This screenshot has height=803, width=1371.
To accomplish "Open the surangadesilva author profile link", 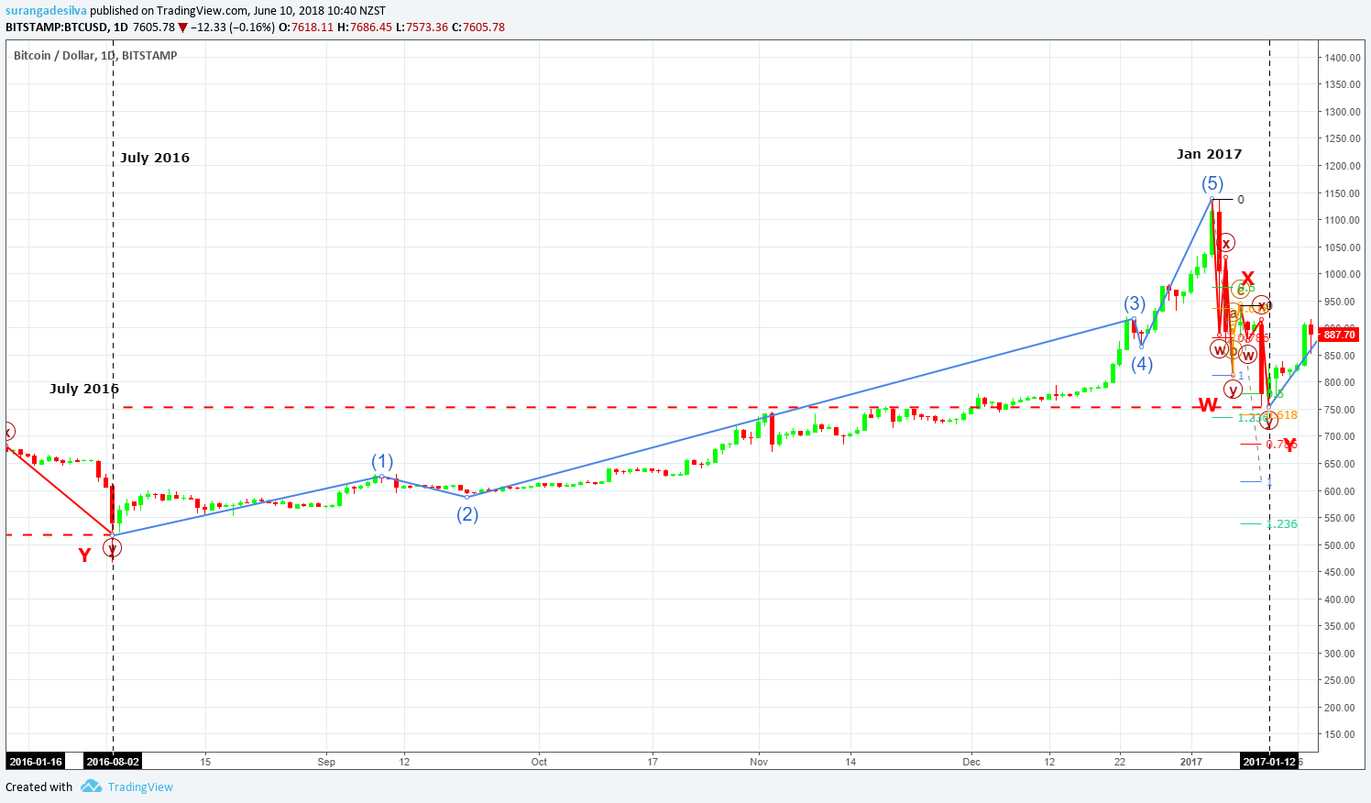I will [x=46, y=11].
